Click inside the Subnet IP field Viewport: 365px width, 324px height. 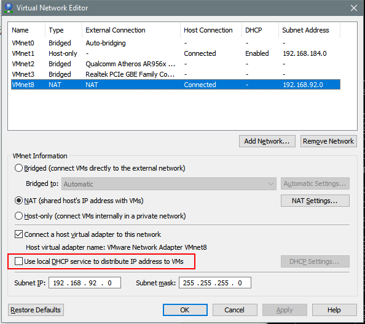85,283
